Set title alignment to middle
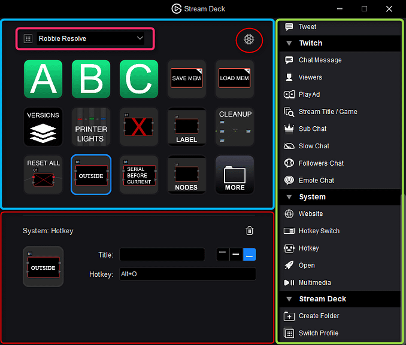 click(x=236, y=255)
